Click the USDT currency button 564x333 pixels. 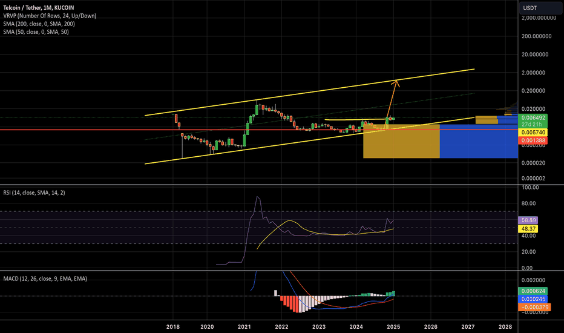pyautogui.click(x=540, y=8)
